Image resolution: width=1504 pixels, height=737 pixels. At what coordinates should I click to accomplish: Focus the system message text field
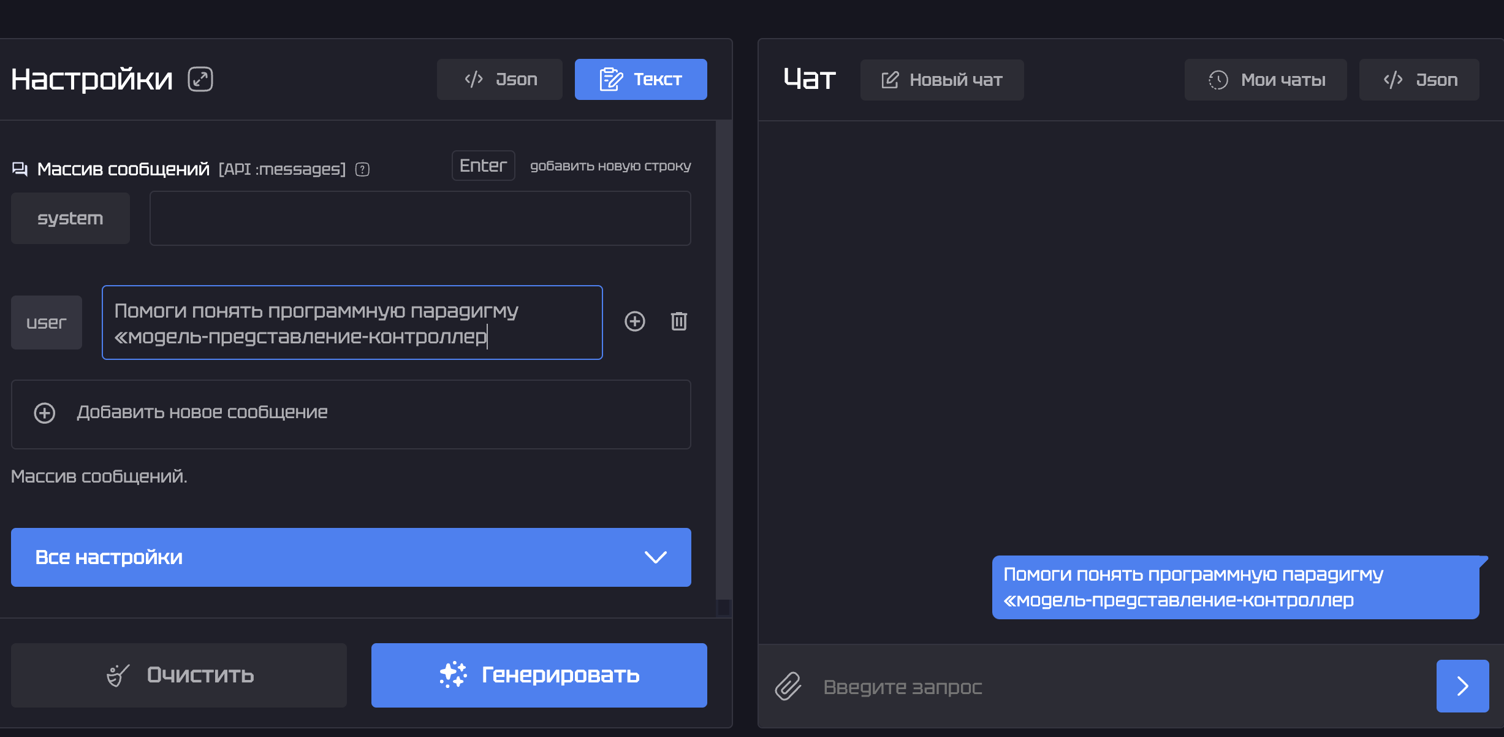420,218
